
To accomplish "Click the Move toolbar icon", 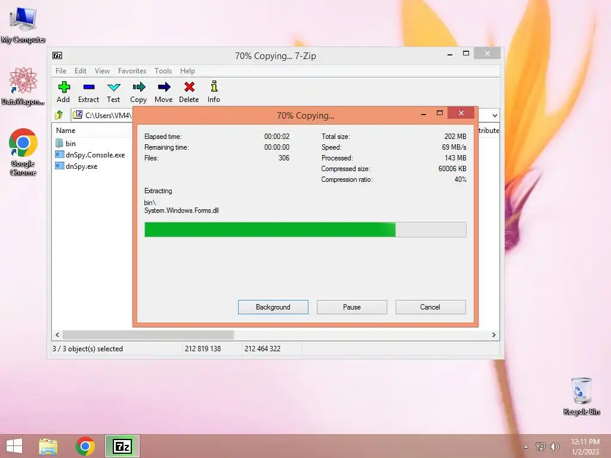I will [163, 91].
